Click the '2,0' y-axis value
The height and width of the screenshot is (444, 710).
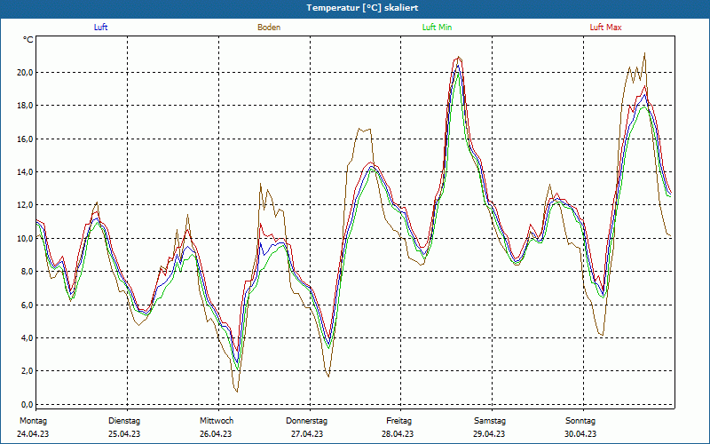(x=27, y=371)
